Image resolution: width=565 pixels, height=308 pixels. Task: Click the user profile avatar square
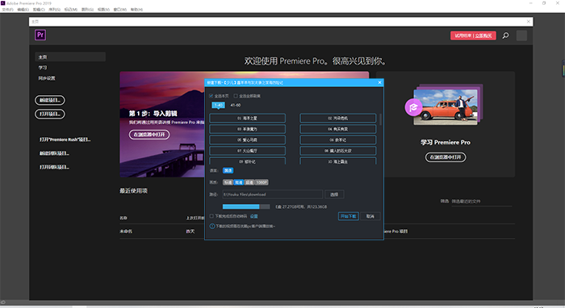pyautogui.click(x=521, y=35)
